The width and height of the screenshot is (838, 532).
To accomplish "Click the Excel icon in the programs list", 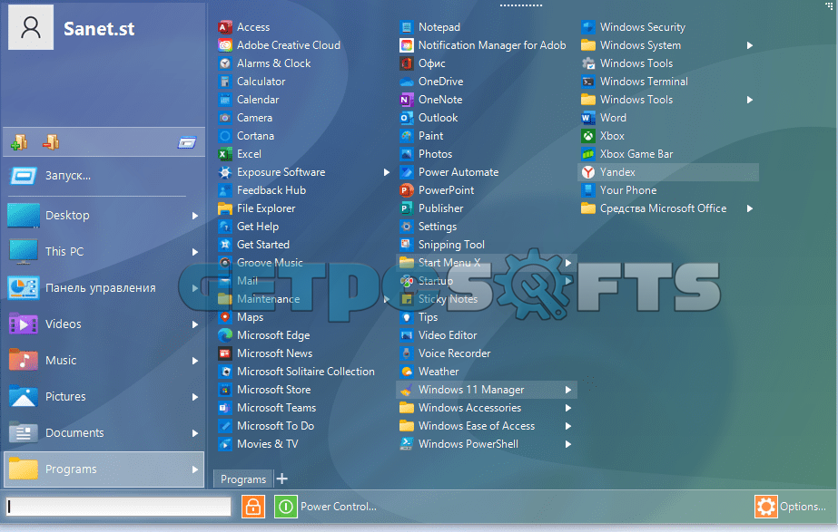I will click(225, 154).
